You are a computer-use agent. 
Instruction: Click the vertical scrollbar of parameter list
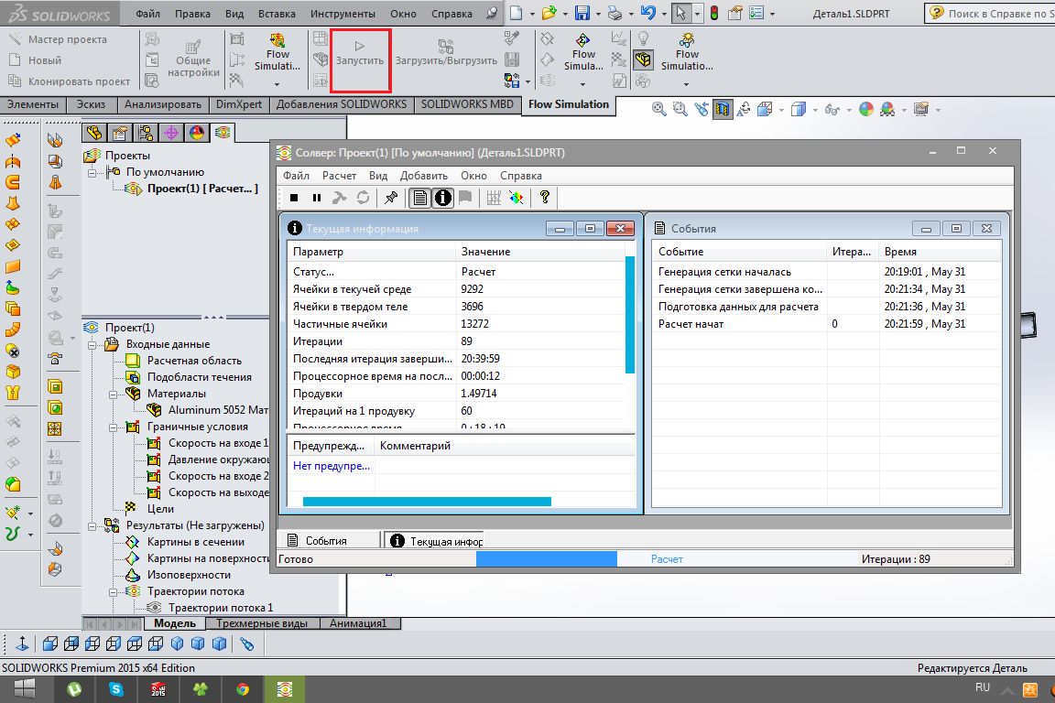tap(630, 314)
